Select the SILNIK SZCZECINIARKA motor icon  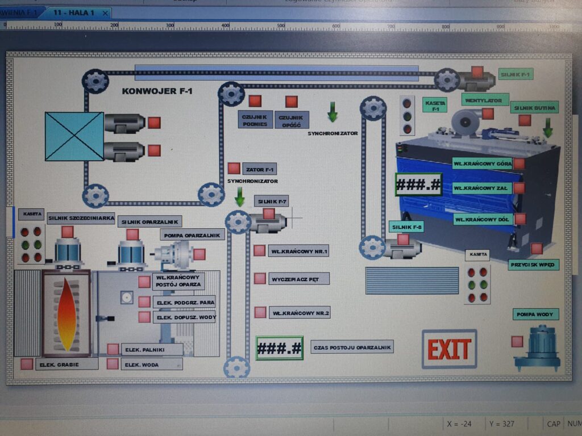tap(68, 253)
